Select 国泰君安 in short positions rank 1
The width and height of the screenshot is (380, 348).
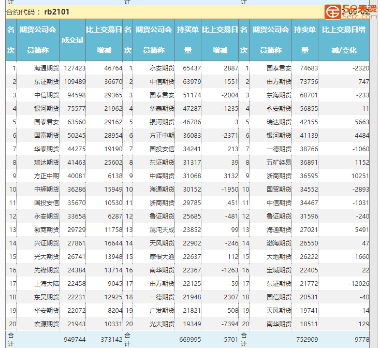(279, 68)
